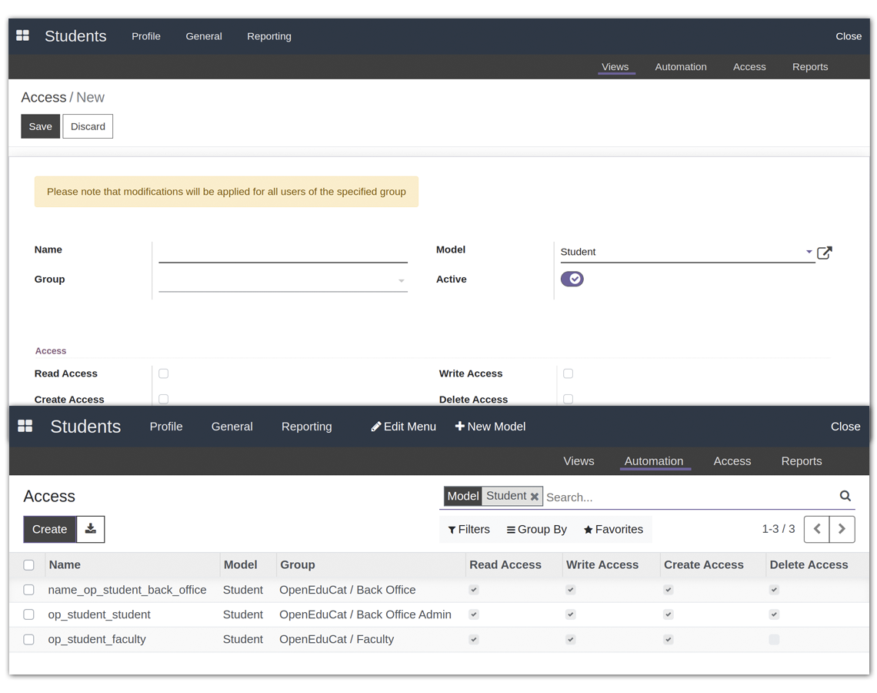Open the Model Student dropdown arrow
This screenshot has height=693, width=877.
(809, 252)
